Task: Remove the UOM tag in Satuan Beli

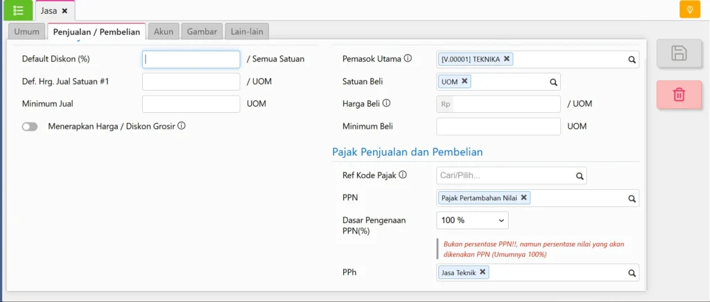Action: pos(464,81)
